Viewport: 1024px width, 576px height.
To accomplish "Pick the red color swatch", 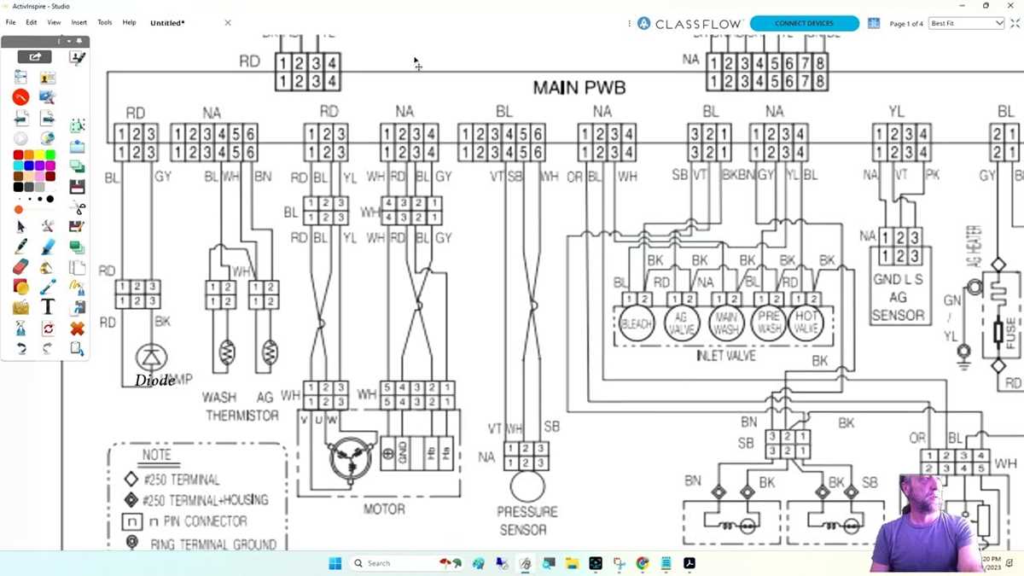I will pyautogui.click(x=18, y=154).
